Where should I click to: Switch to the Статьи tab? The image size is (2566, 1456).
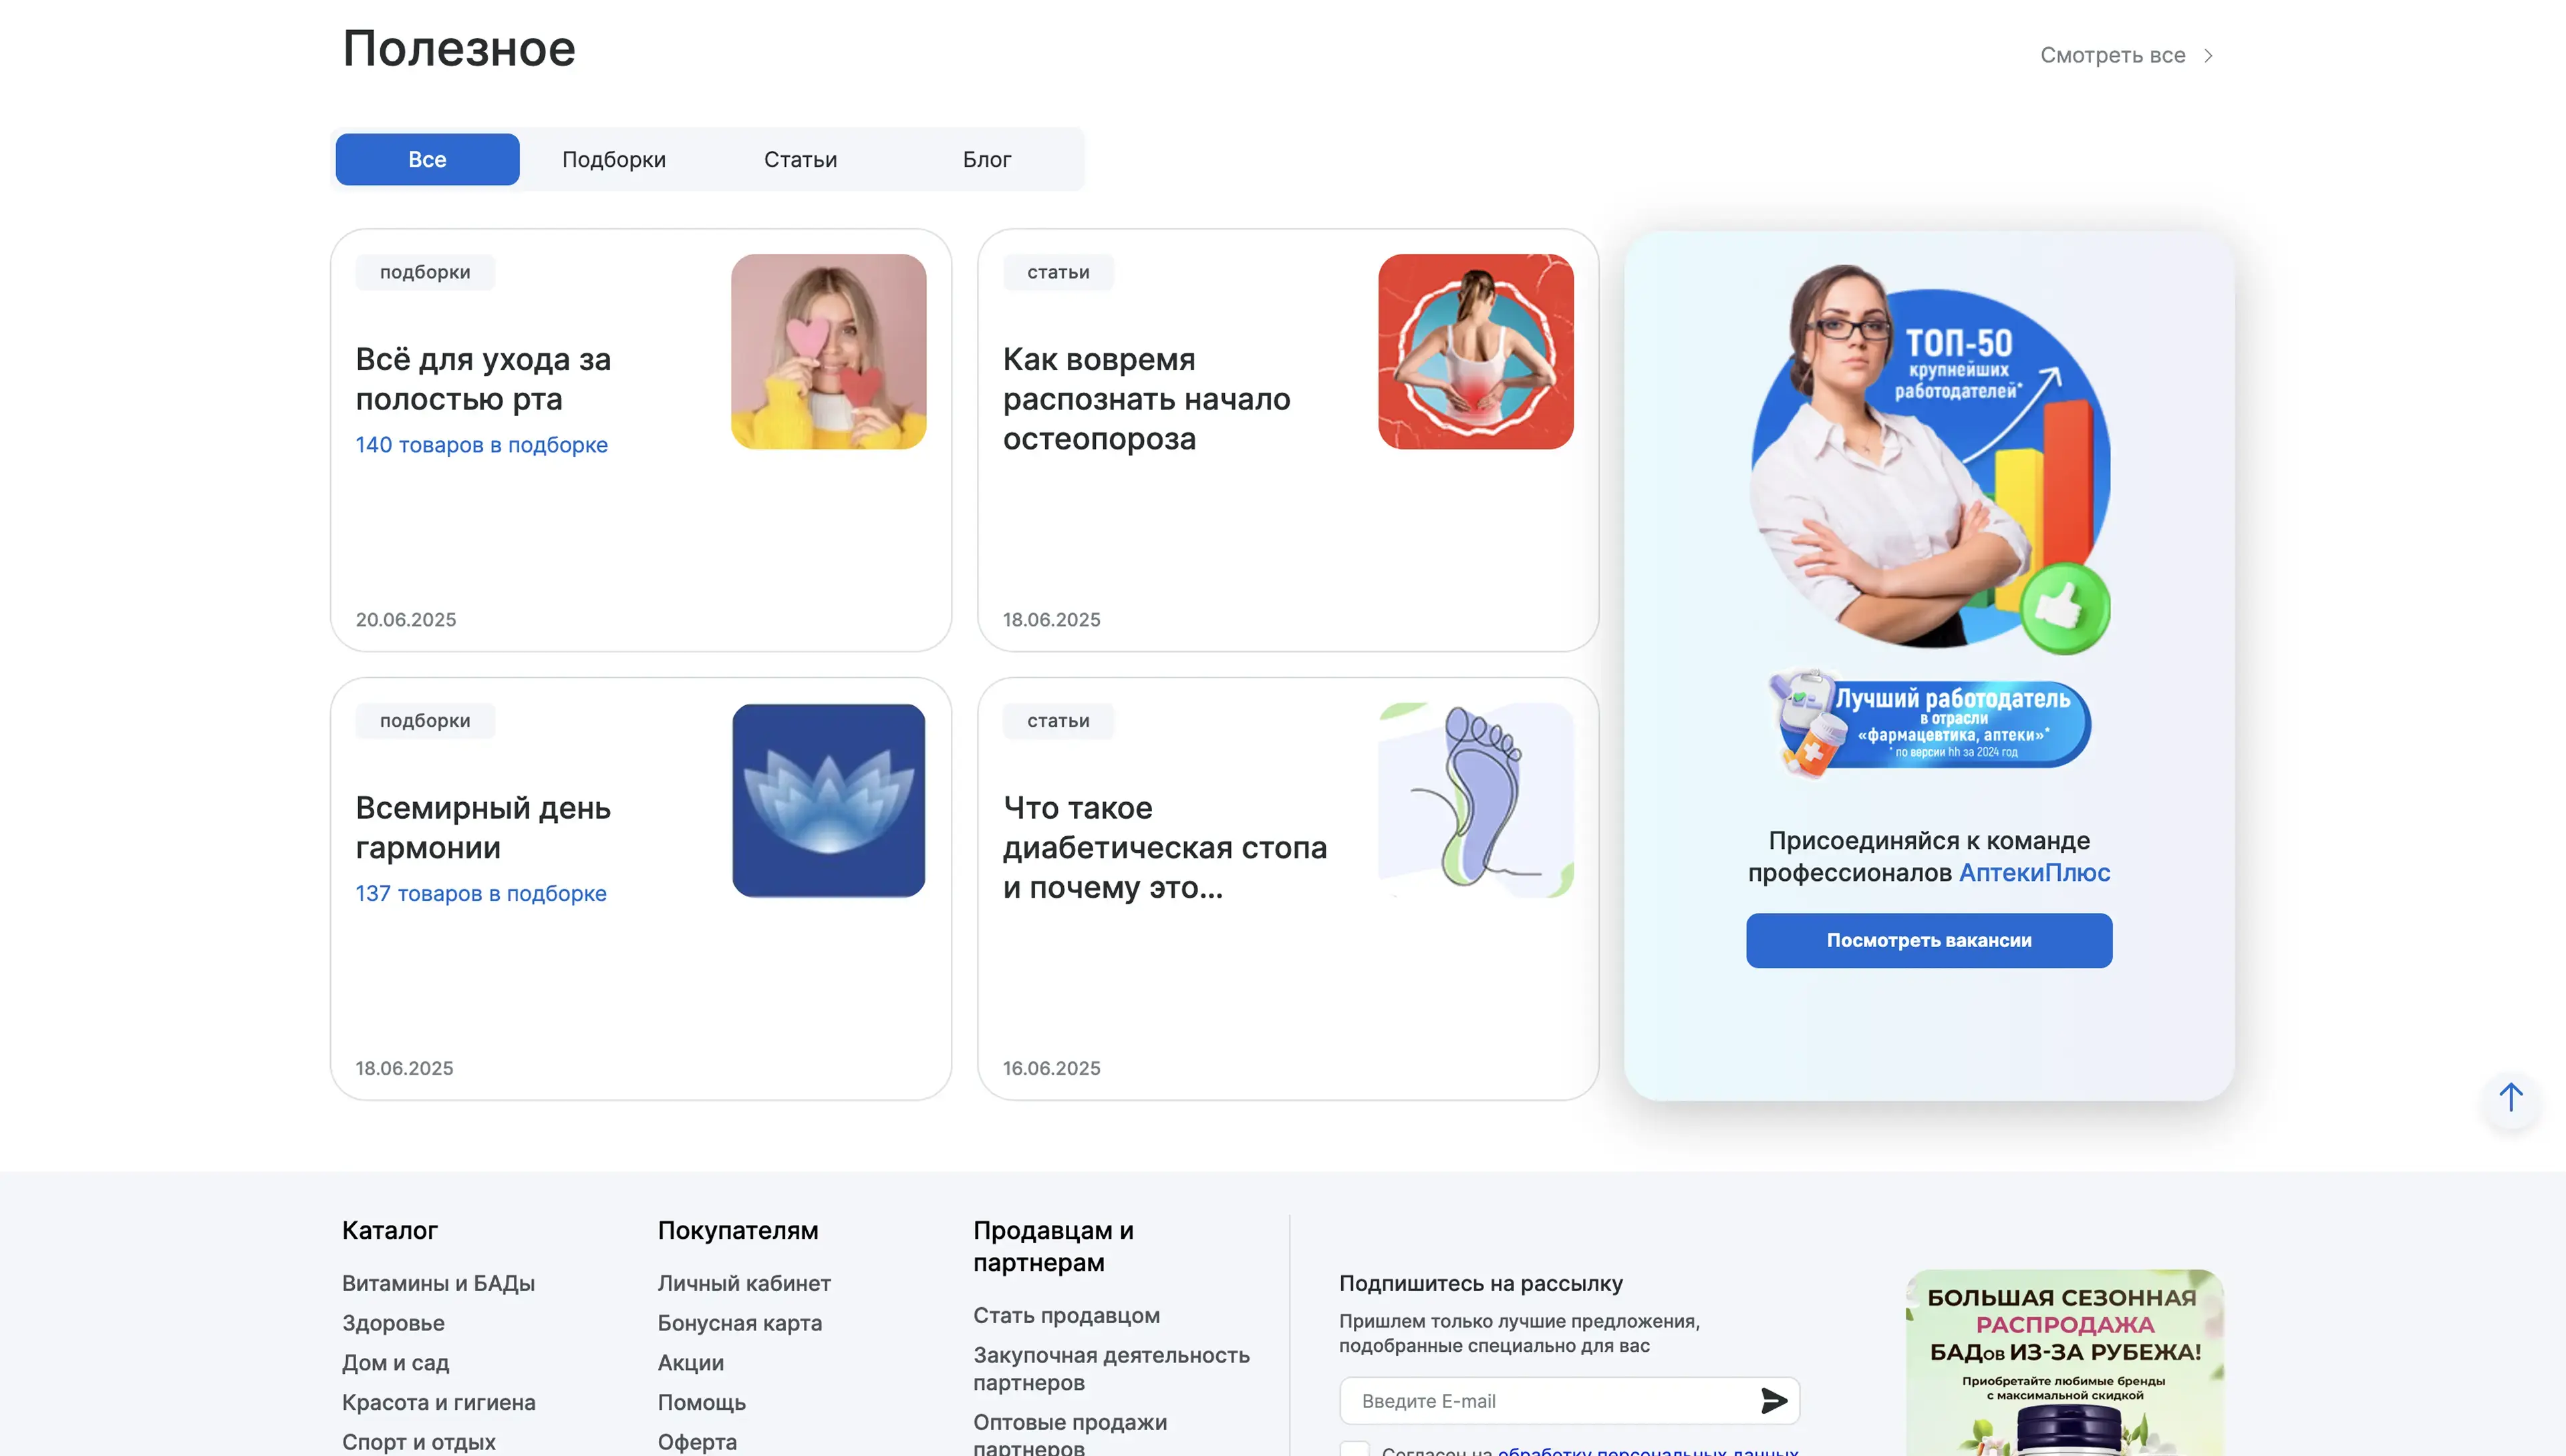coord(799,159)
